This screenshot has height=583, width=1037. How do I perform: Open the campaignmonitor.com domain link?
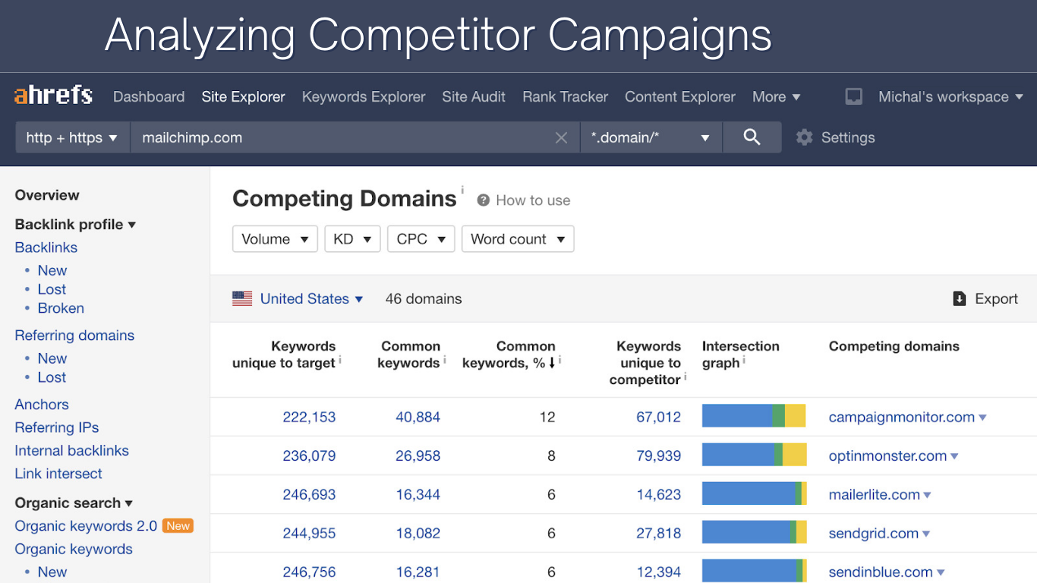coord(902,418)
